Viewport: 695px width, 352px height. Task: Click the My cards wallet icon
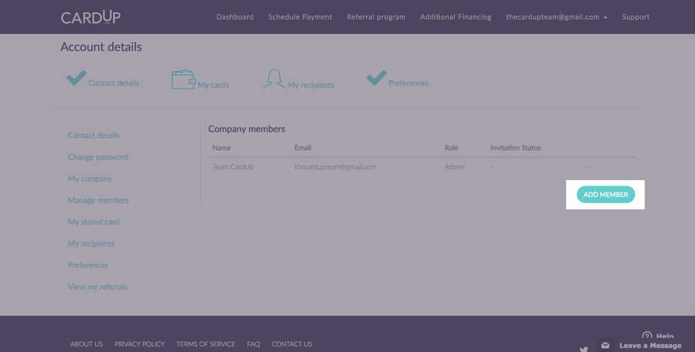[183, 80]
